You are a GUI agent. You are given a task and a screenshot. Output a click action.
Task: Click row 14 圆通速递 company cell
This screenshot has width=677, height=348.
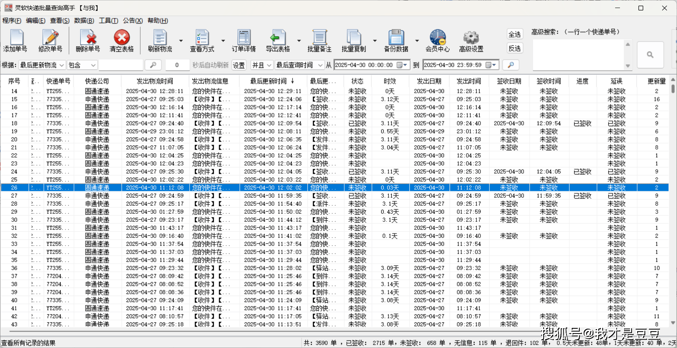pyautogui.click(x=97, y=91)
